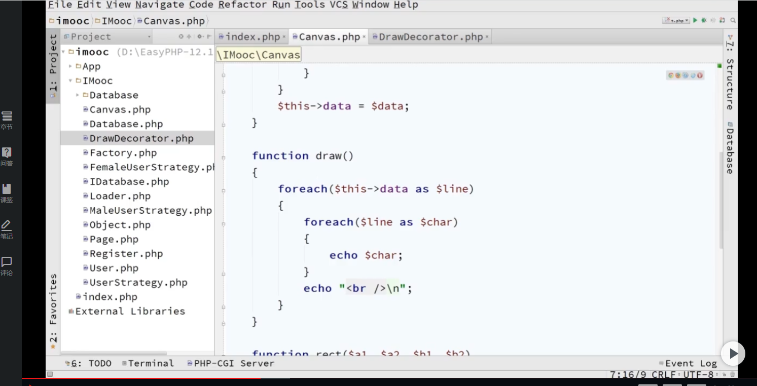Toggle the TODO tool window
This screenshot has width=757, height=386.
click(88, 363)
